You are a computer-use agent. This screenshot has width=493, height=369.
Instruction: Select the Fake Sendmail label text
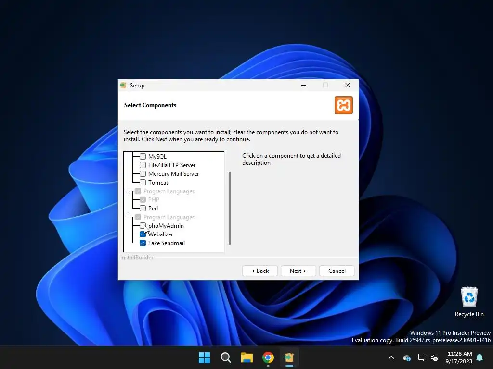click(x=167, y=243)
